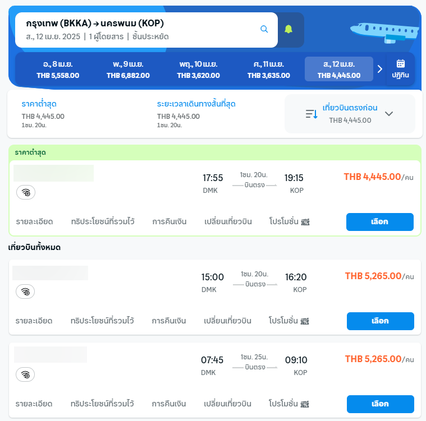Click airline logo on 07:45 flight card
This screenshot has height=421, width=426.
pos(51,354)
